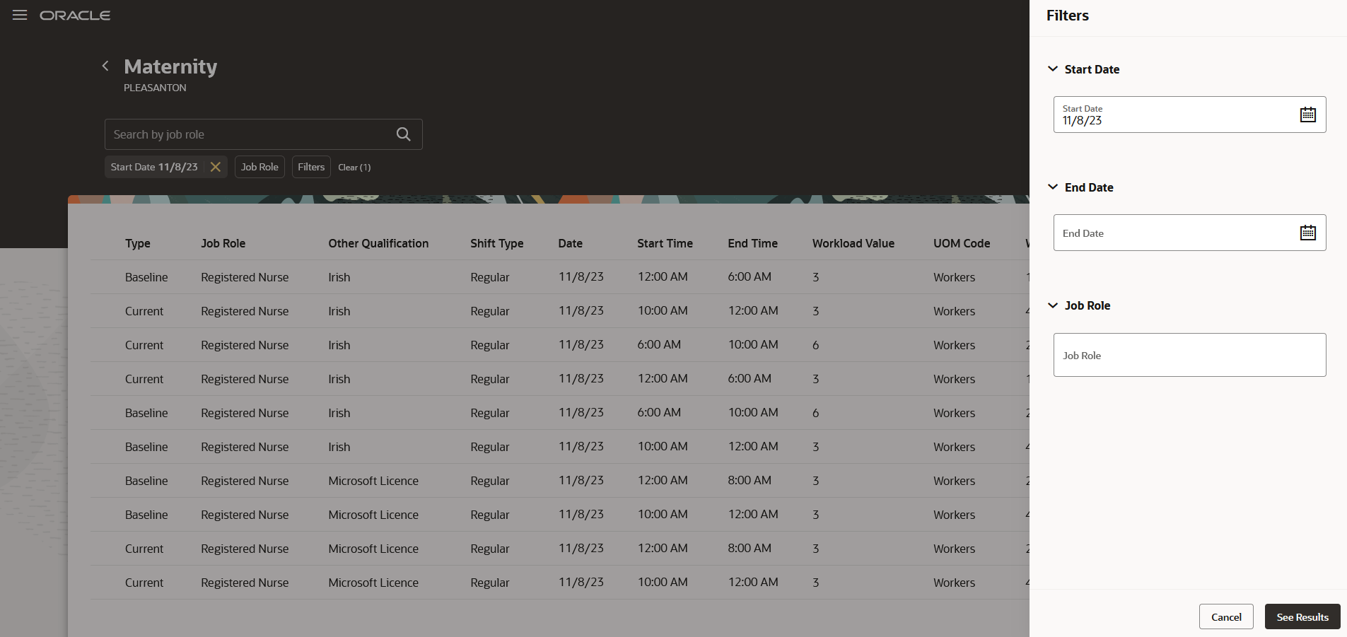Viewport: 1347px width, 637px height.
Task: Click the Cancel button
Action: [1225, 616]
